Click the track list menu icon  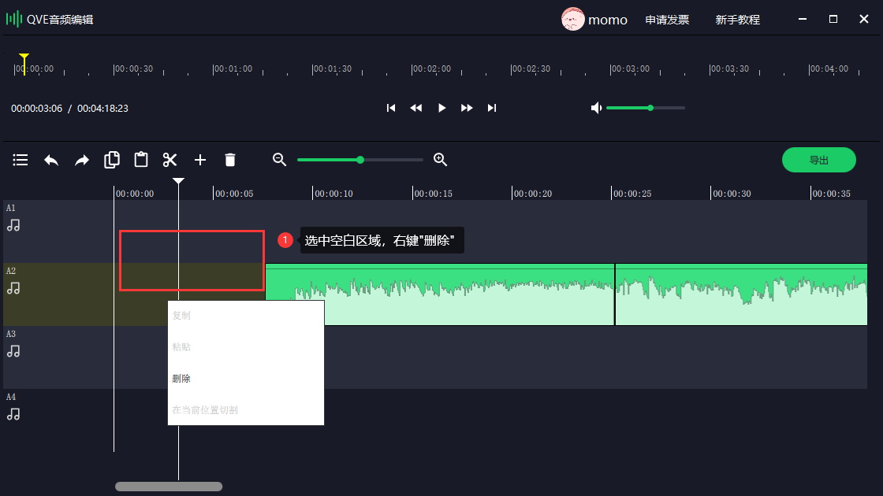20,160
